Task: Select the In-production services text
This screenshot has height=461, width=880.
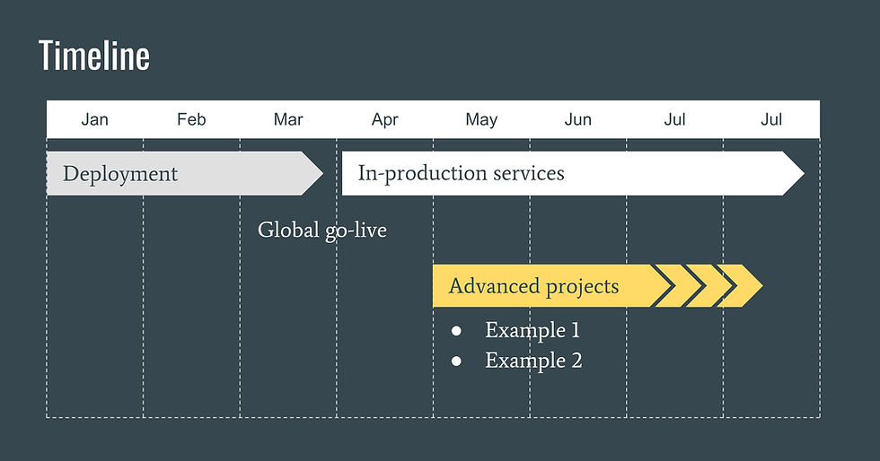Action: point(461,173)
